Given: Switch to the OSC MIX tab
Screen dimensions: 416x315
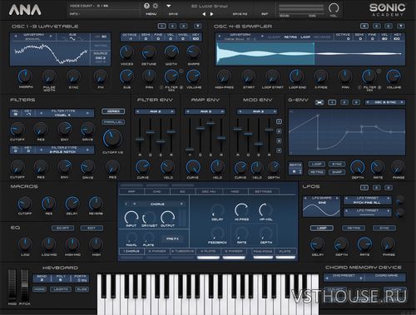Looking at the screenshot, I should 209,191.
